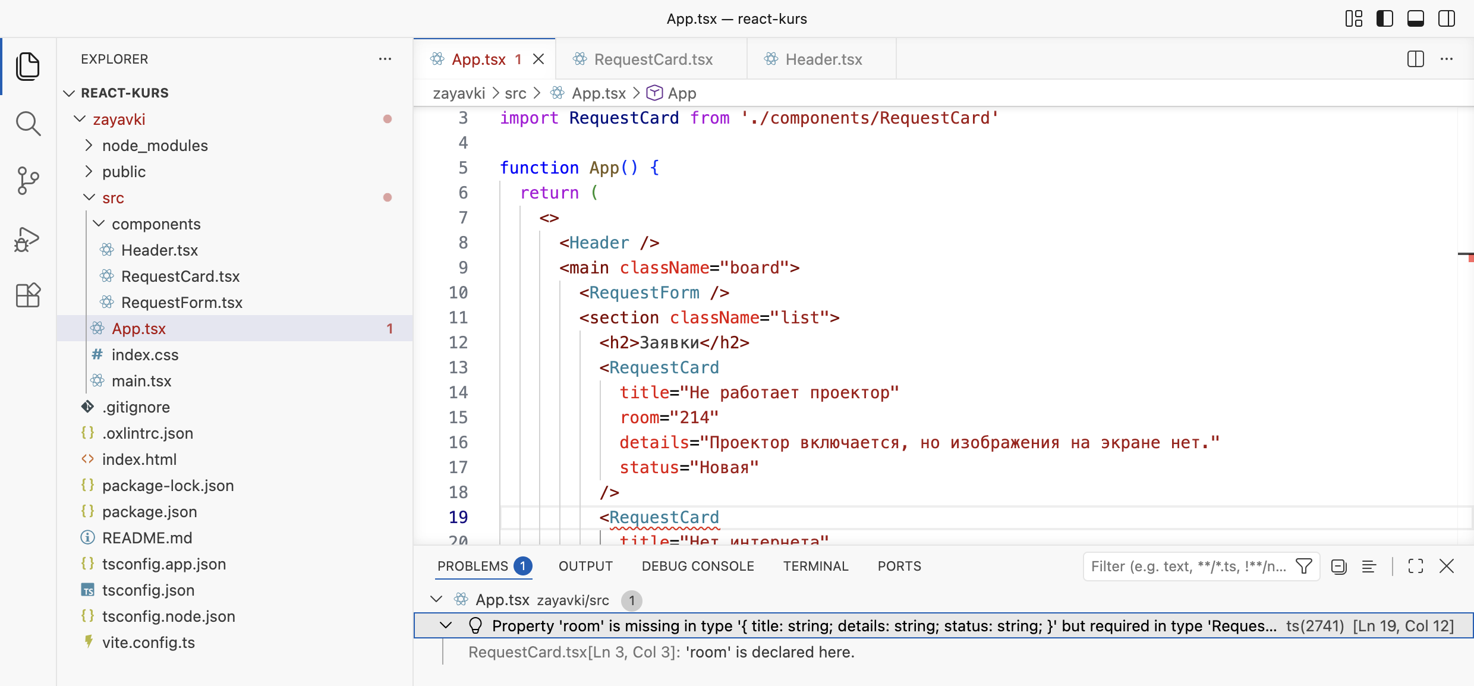Toggle secondary side bar visibility
This screenshot has width=1474, height=686.
click(1447, 18)
